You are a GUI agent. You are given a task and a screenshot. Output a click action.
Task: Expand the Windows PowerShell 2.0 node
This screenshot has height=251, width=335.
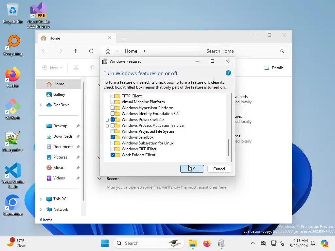click(107, 120)
